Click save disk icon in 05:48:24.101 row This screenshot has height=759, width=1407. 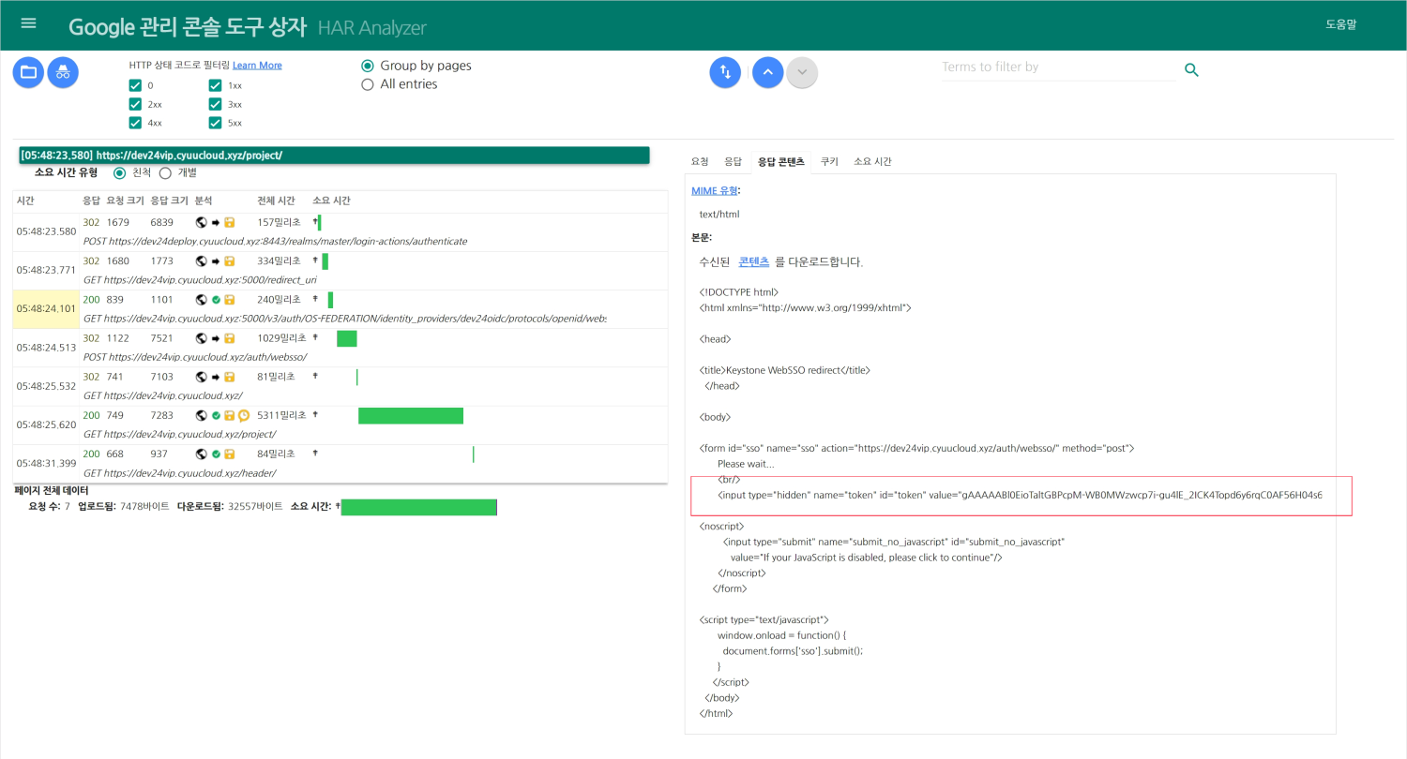pos(229,300)
